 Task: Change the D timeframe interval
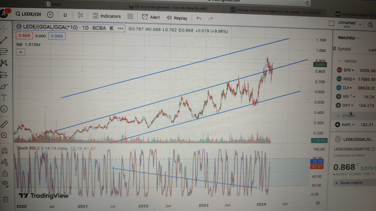[65, 15]
